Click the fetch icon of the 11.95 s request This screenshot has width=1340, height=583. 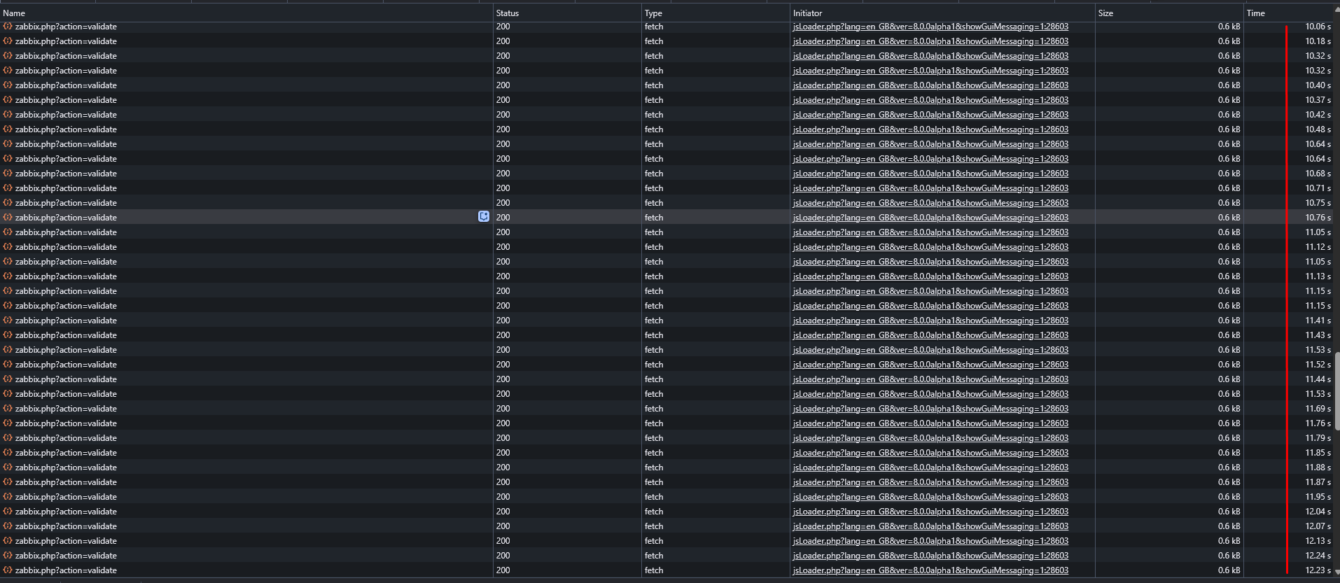pos(8,497)
